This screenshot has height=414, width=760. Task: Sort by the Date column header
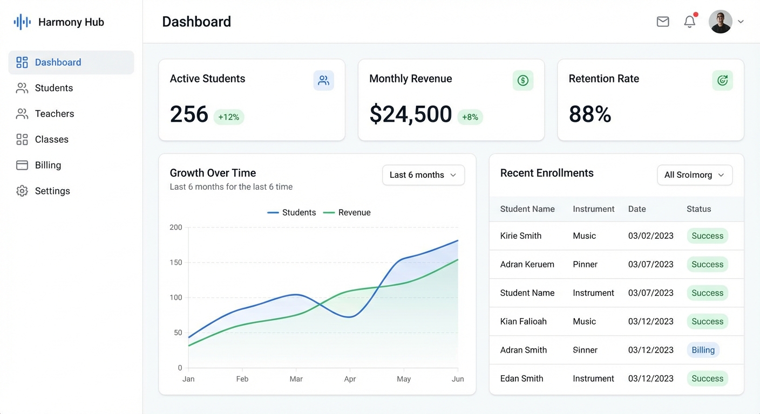pyautogui.click(x=637, y=209)
